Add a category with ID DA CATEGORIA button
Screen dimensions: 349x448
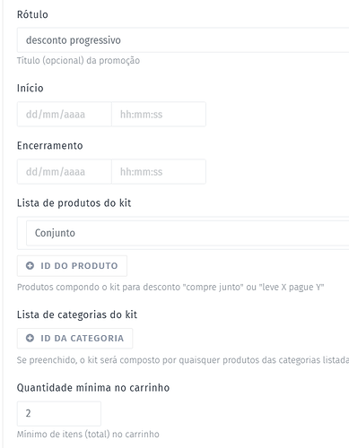[x=74, y=339]
